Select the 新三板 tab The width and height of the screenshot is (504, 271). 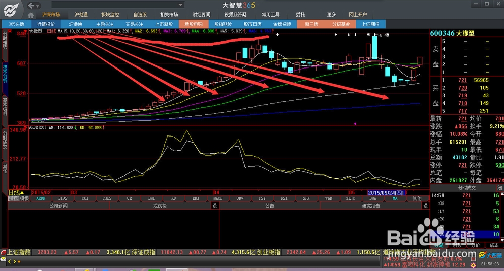click(x=311, y=24)
